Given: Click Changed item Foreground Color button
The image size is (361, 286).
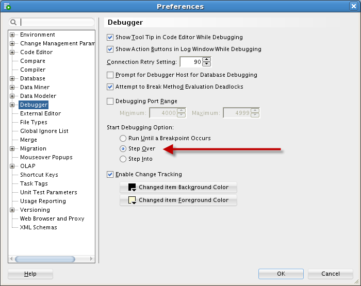Looking at the screenshot, I should (x=178, y=200).
